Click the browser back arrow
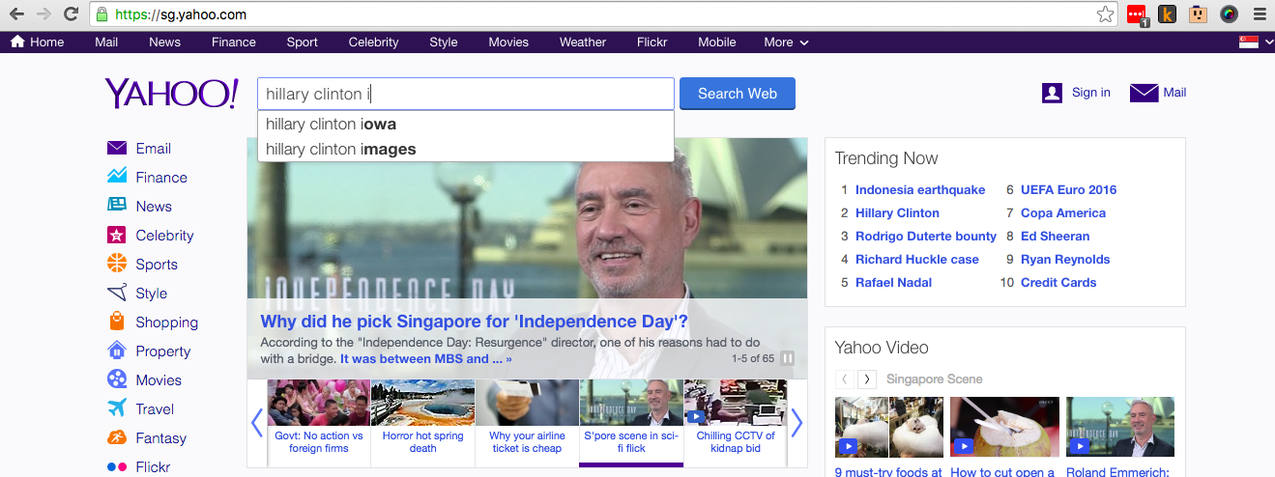The height and width of the screenshot is (477, 1275). point(16,14)
